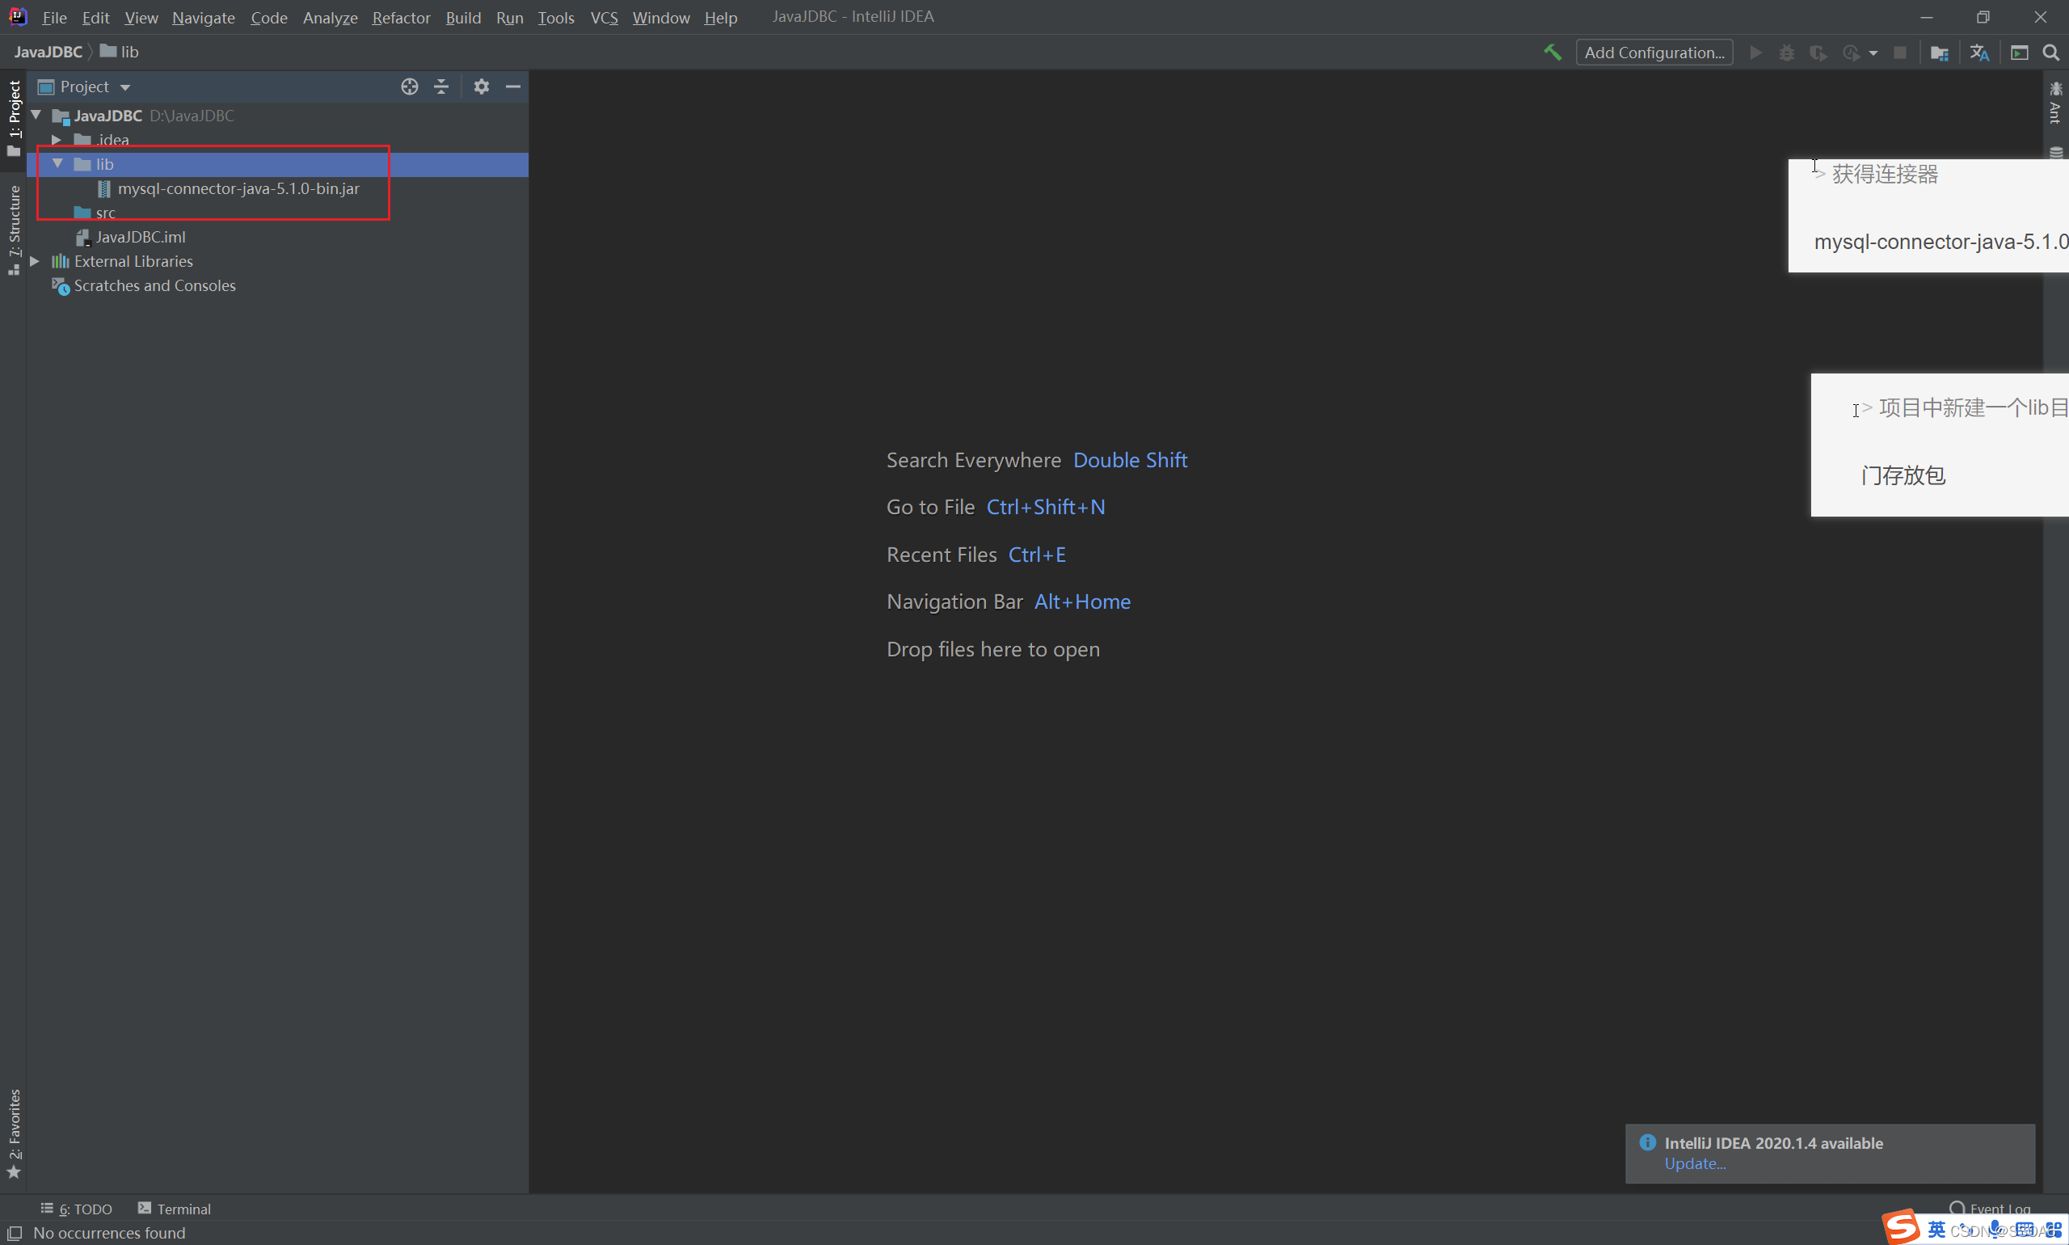Click the Collapse All icon in the Project panel
Screen dimensions: 2069x1245
click(x=441, y=87)
